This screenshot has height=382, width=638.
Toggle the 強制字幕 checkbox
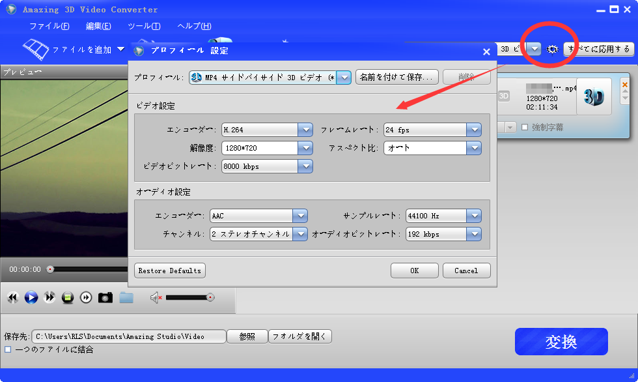tap(525, 127)
